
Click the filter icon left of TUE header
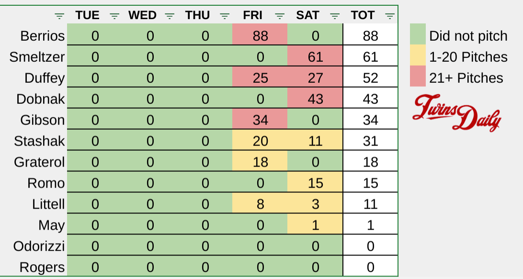(x=59, y=16)
